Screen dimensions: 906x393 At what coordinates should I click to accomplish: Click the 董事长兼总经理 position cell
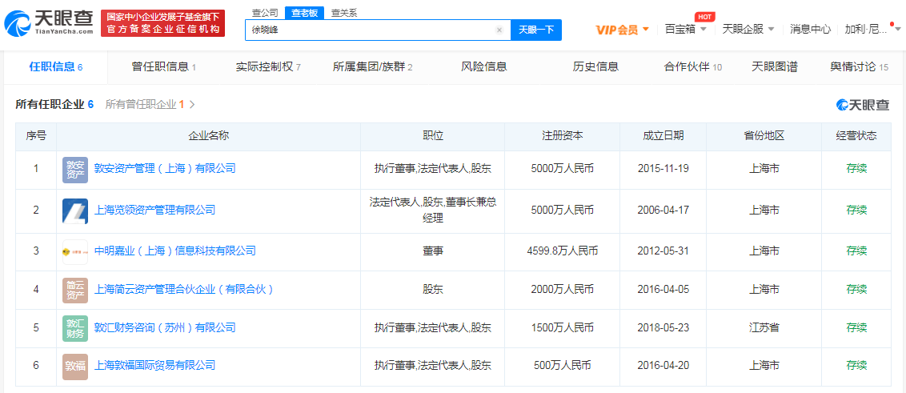(x=433, y=211)
